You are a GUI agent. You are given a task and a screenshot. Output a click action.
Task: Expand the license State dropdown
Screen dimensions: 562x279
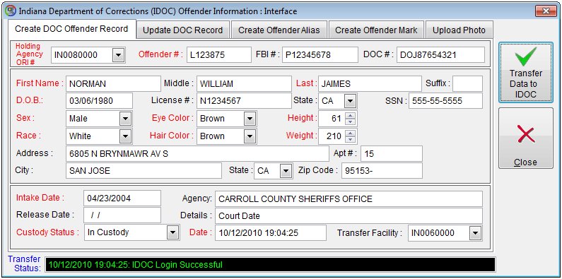350,101
